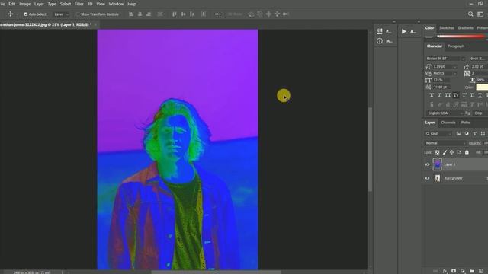Click the align horizontal centers icon
The width and height of the screenshot is (488, 274).
coord(140,14)
